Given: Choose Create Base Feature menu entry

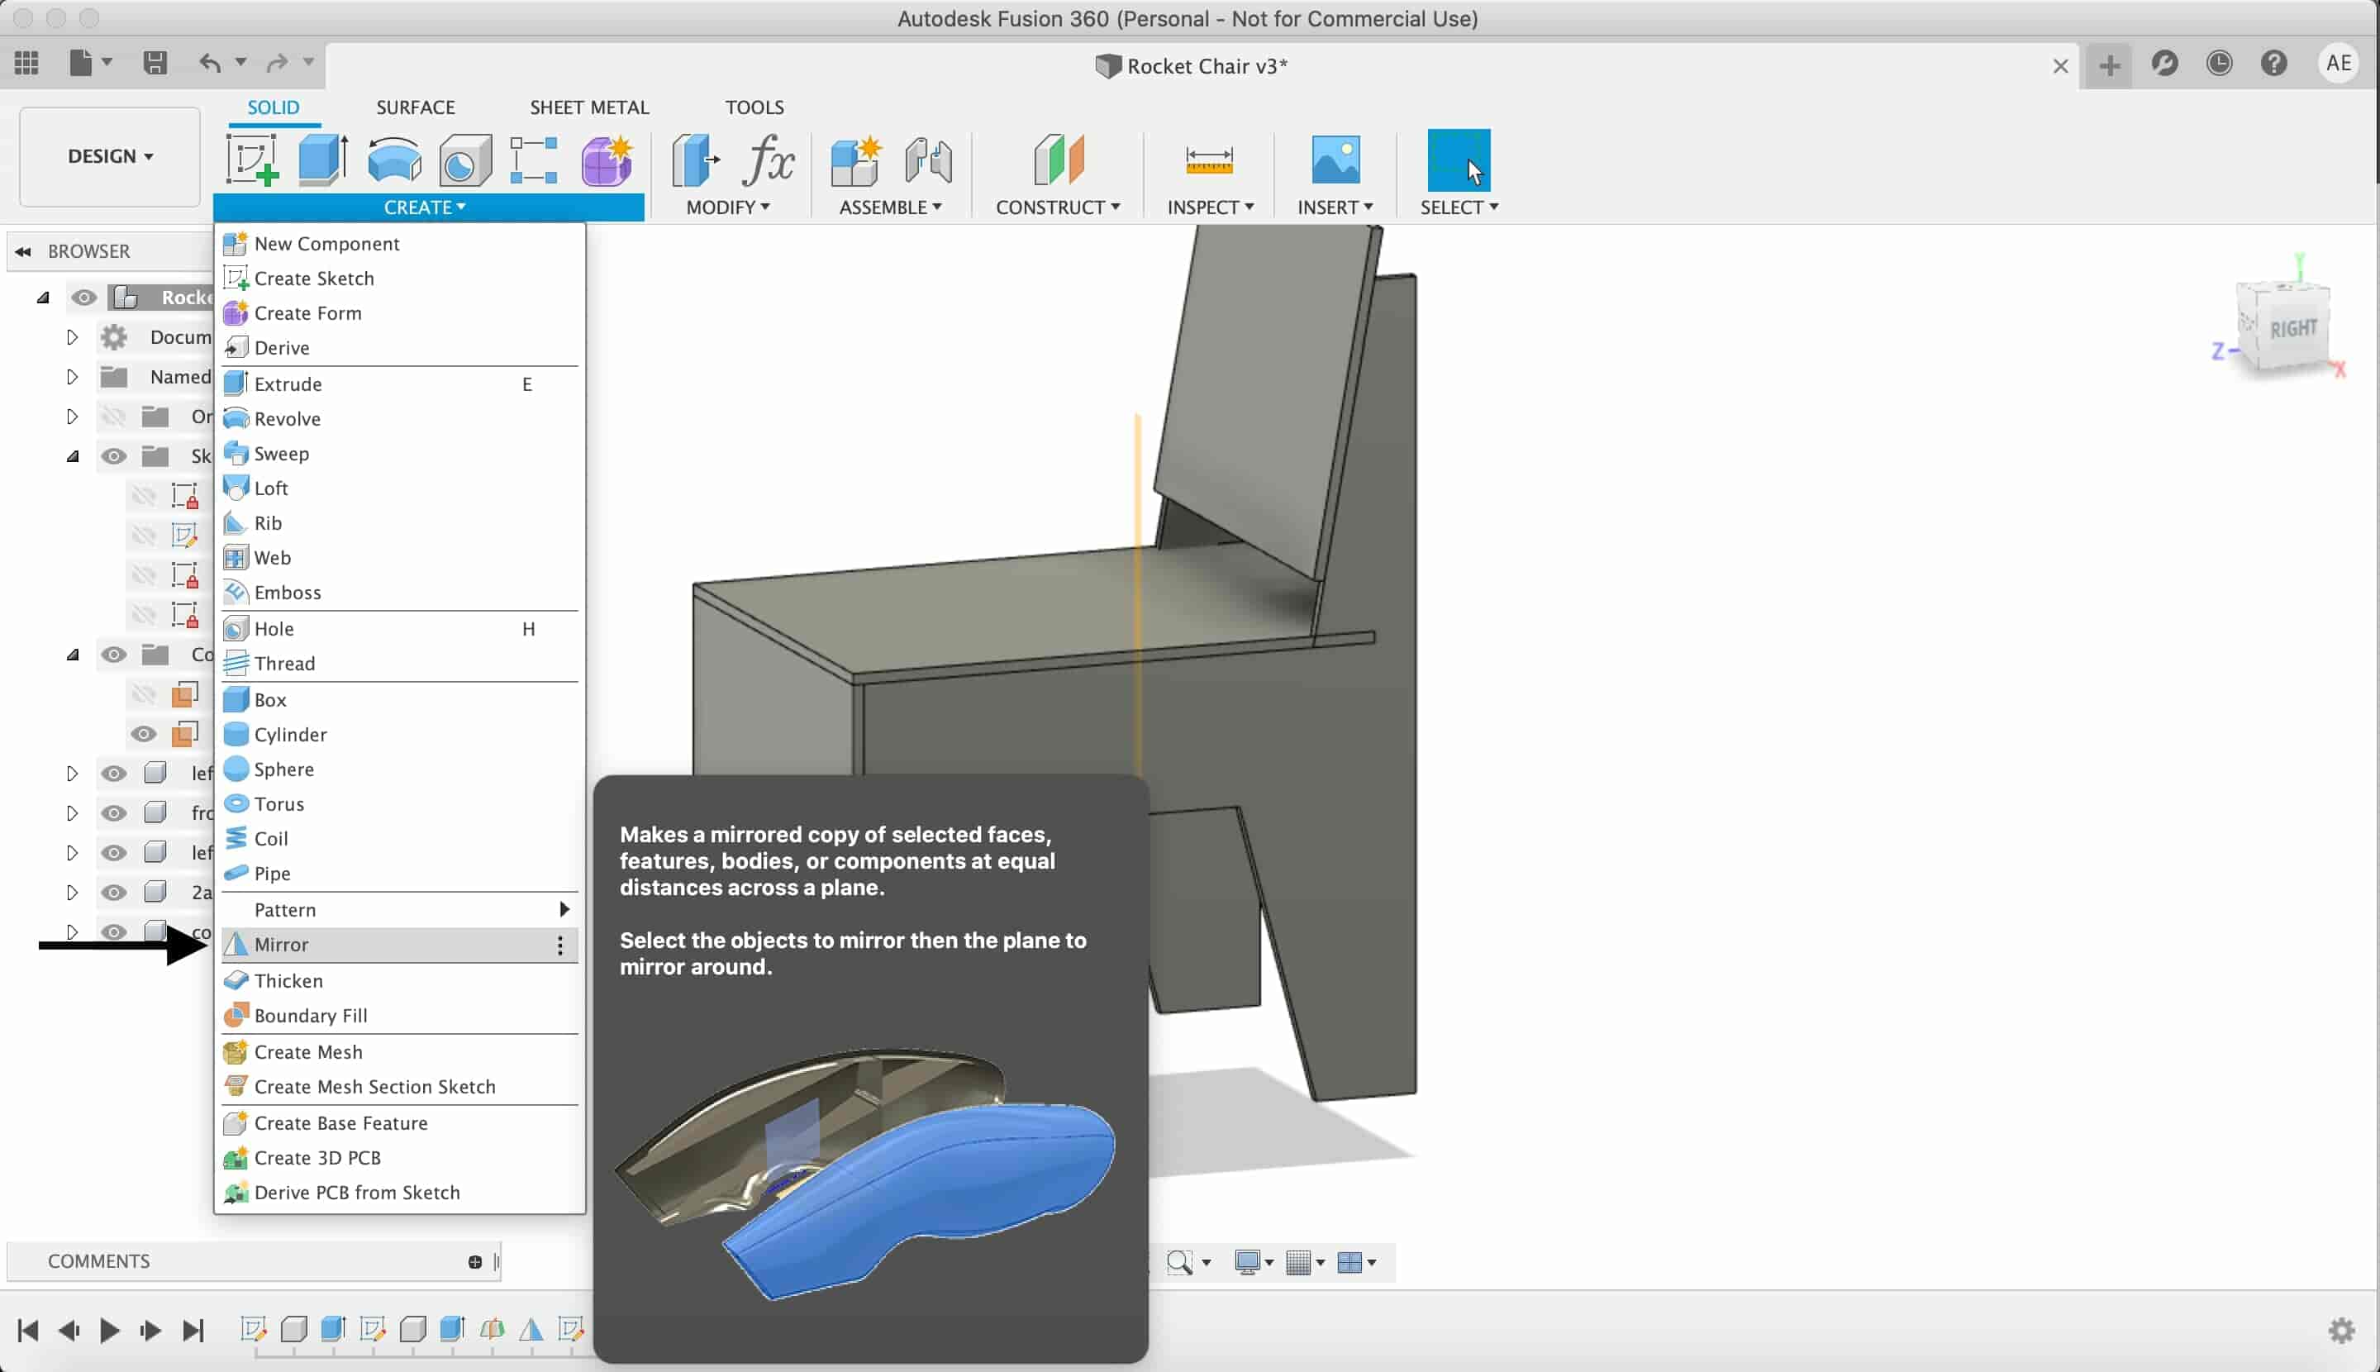Looking at the screenshot, I should [x=399, y=1122].
